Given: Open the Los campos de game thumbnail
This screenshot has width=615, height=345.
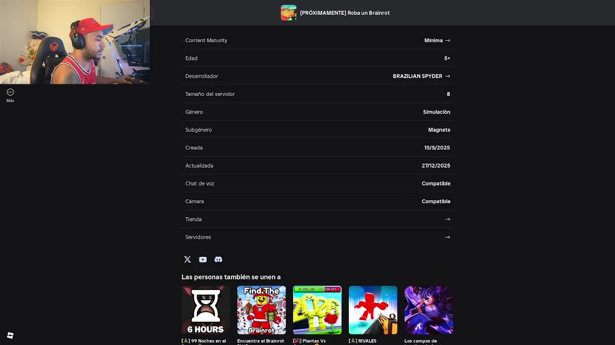Looking at the screenshot, I should 429,310.
